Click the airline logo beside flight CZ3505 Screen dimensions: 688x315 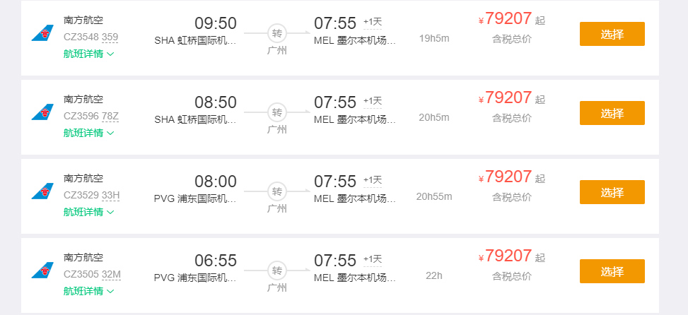pyautogui.click(x=42, y=271)
